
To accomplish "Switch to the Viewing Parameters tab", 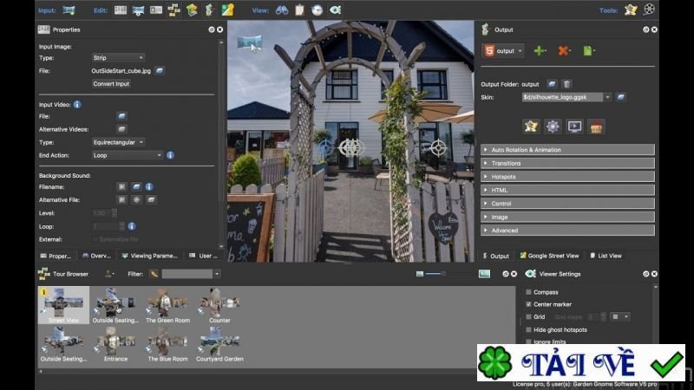I will tap(149, 256).
